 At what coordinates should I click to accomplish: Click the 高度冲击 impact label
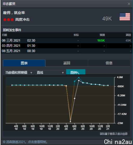click(x=22, y=20)
